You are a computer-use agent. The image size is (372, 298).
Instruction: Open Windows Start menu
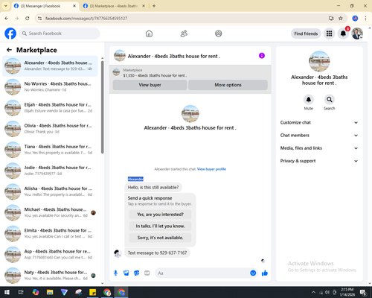(x=7, y=292)
